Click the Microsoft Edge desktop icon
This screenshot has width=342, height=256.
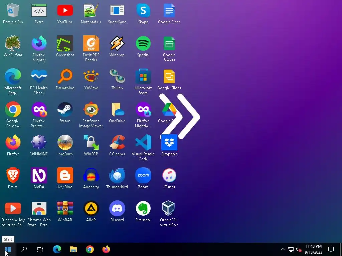(13, 76)
